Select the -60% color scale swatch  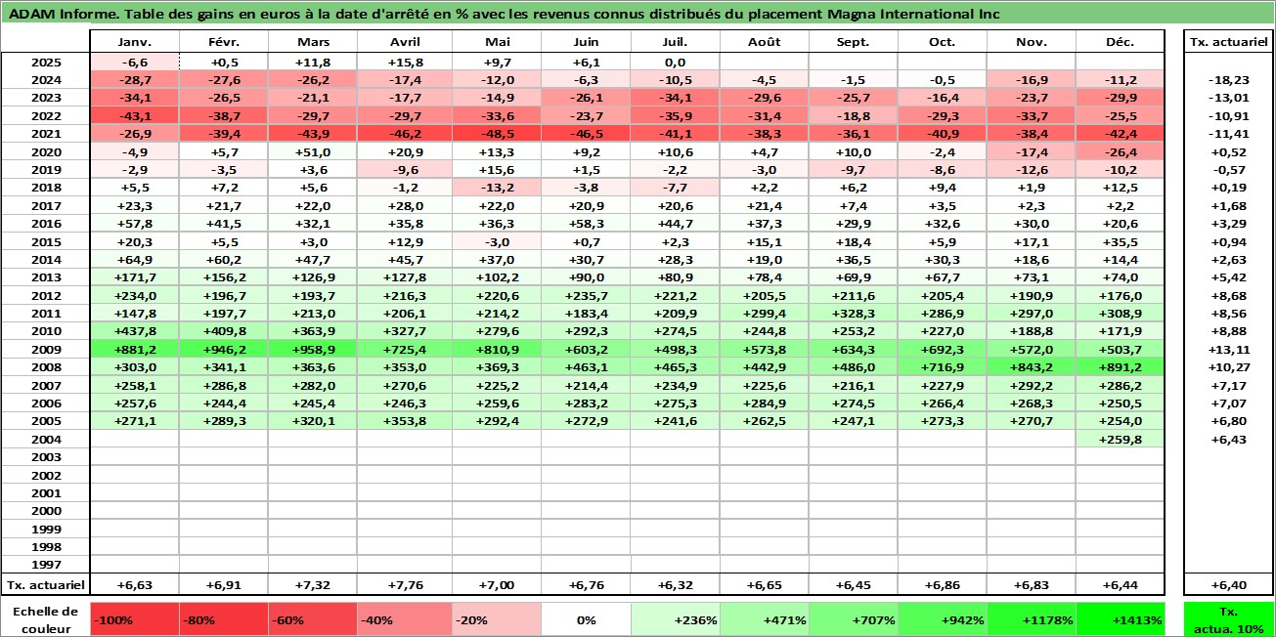312,619
